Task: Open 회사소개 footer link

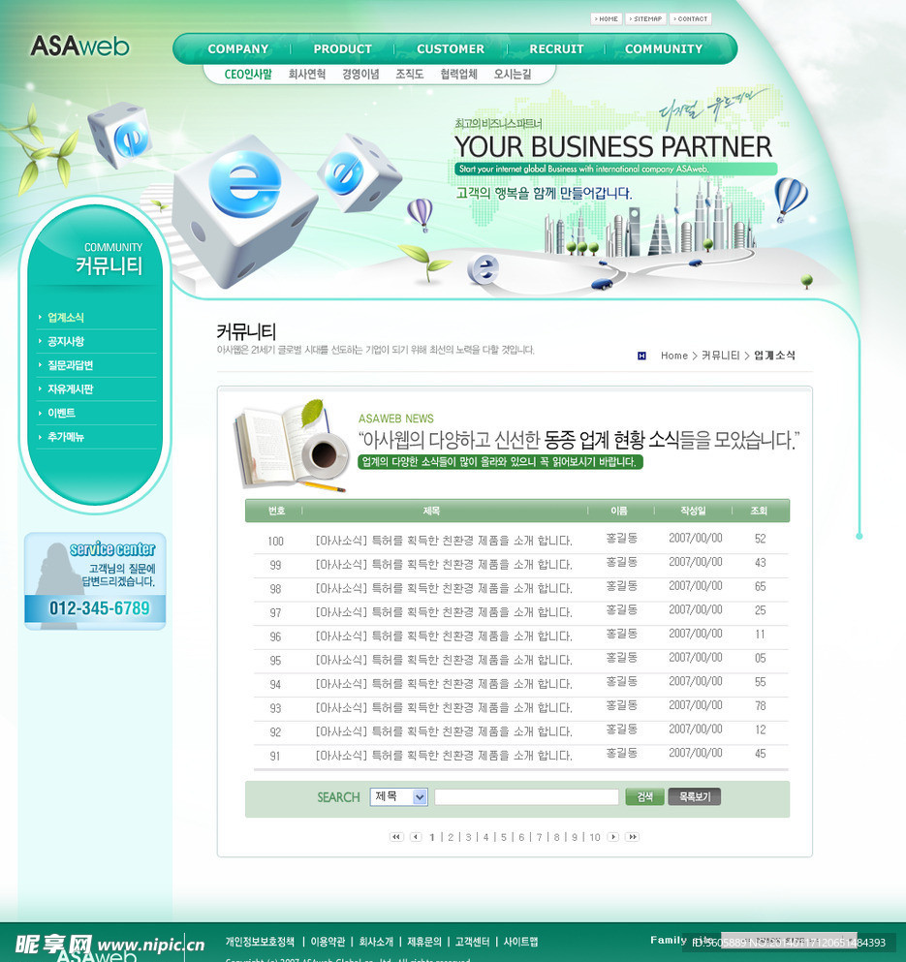Action: [376, 942]
